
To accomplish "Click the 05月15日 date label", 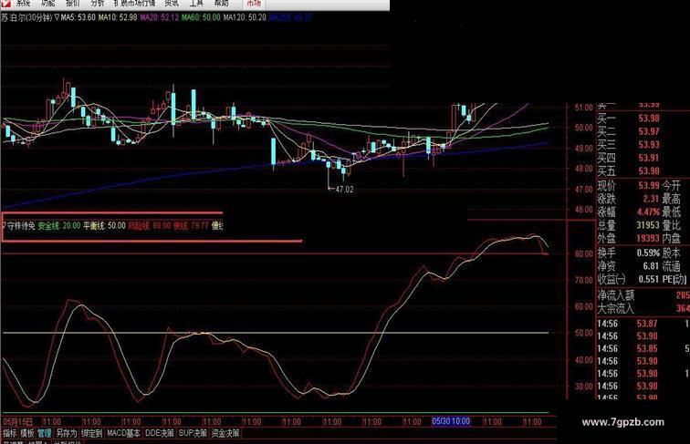I will [x=17, y=422].
